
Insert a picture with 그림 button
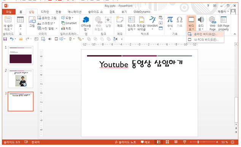(x=32, y=22)
